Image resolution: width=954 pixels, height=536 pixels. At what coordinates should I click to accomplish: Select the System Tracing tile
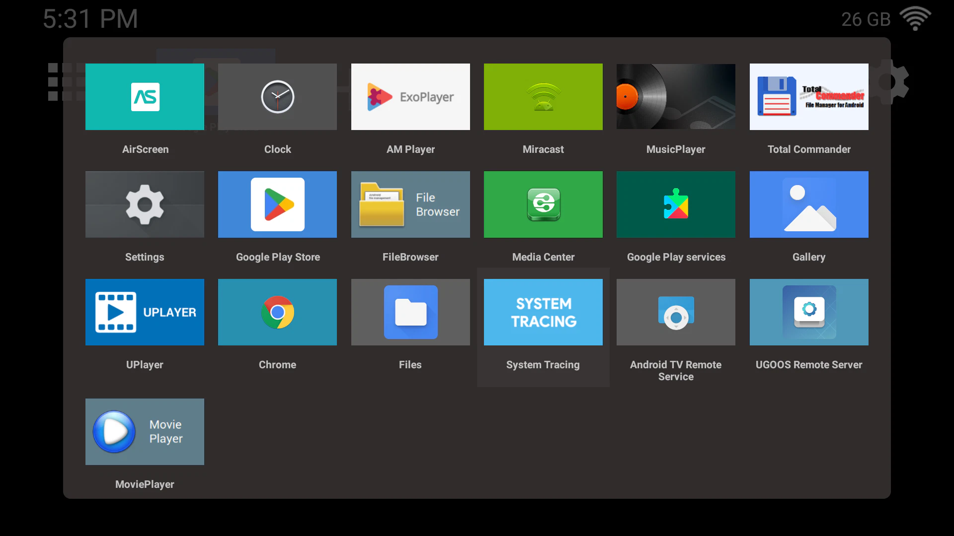[543, 312]
